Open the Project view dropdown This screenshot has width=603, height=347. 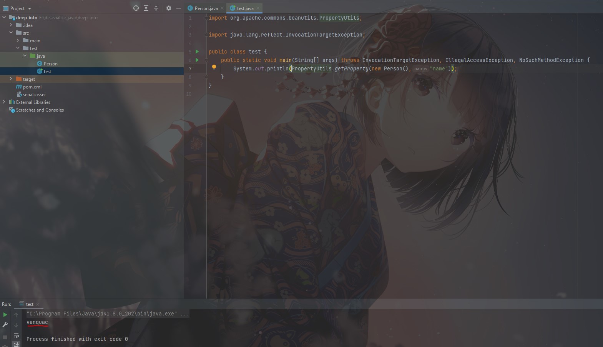(30, 8)
